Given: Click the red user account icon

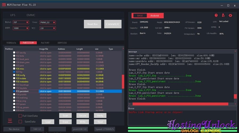Looking at the screenshot, I should [x=223, y=15].
